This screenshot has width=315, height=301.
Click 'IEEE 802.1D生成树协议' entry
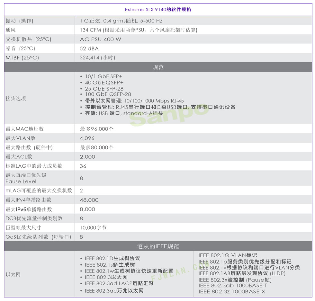click(112, 258)
